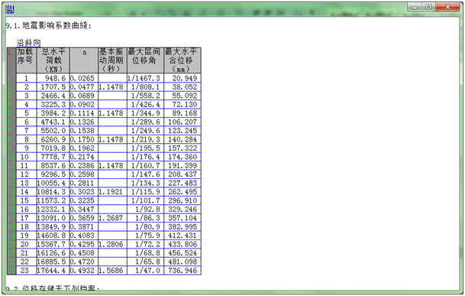
Task: Click the cell showing 0.4932
Action: coord(84,271)
